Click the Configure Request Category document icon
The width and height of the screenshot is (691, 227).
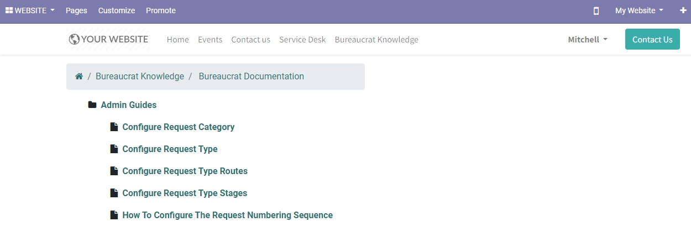tap(114, 127)
